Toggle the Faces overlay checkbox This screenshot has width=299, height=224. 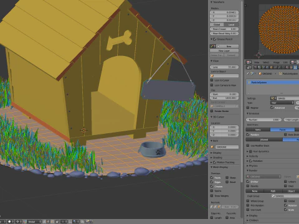point(212,177)
